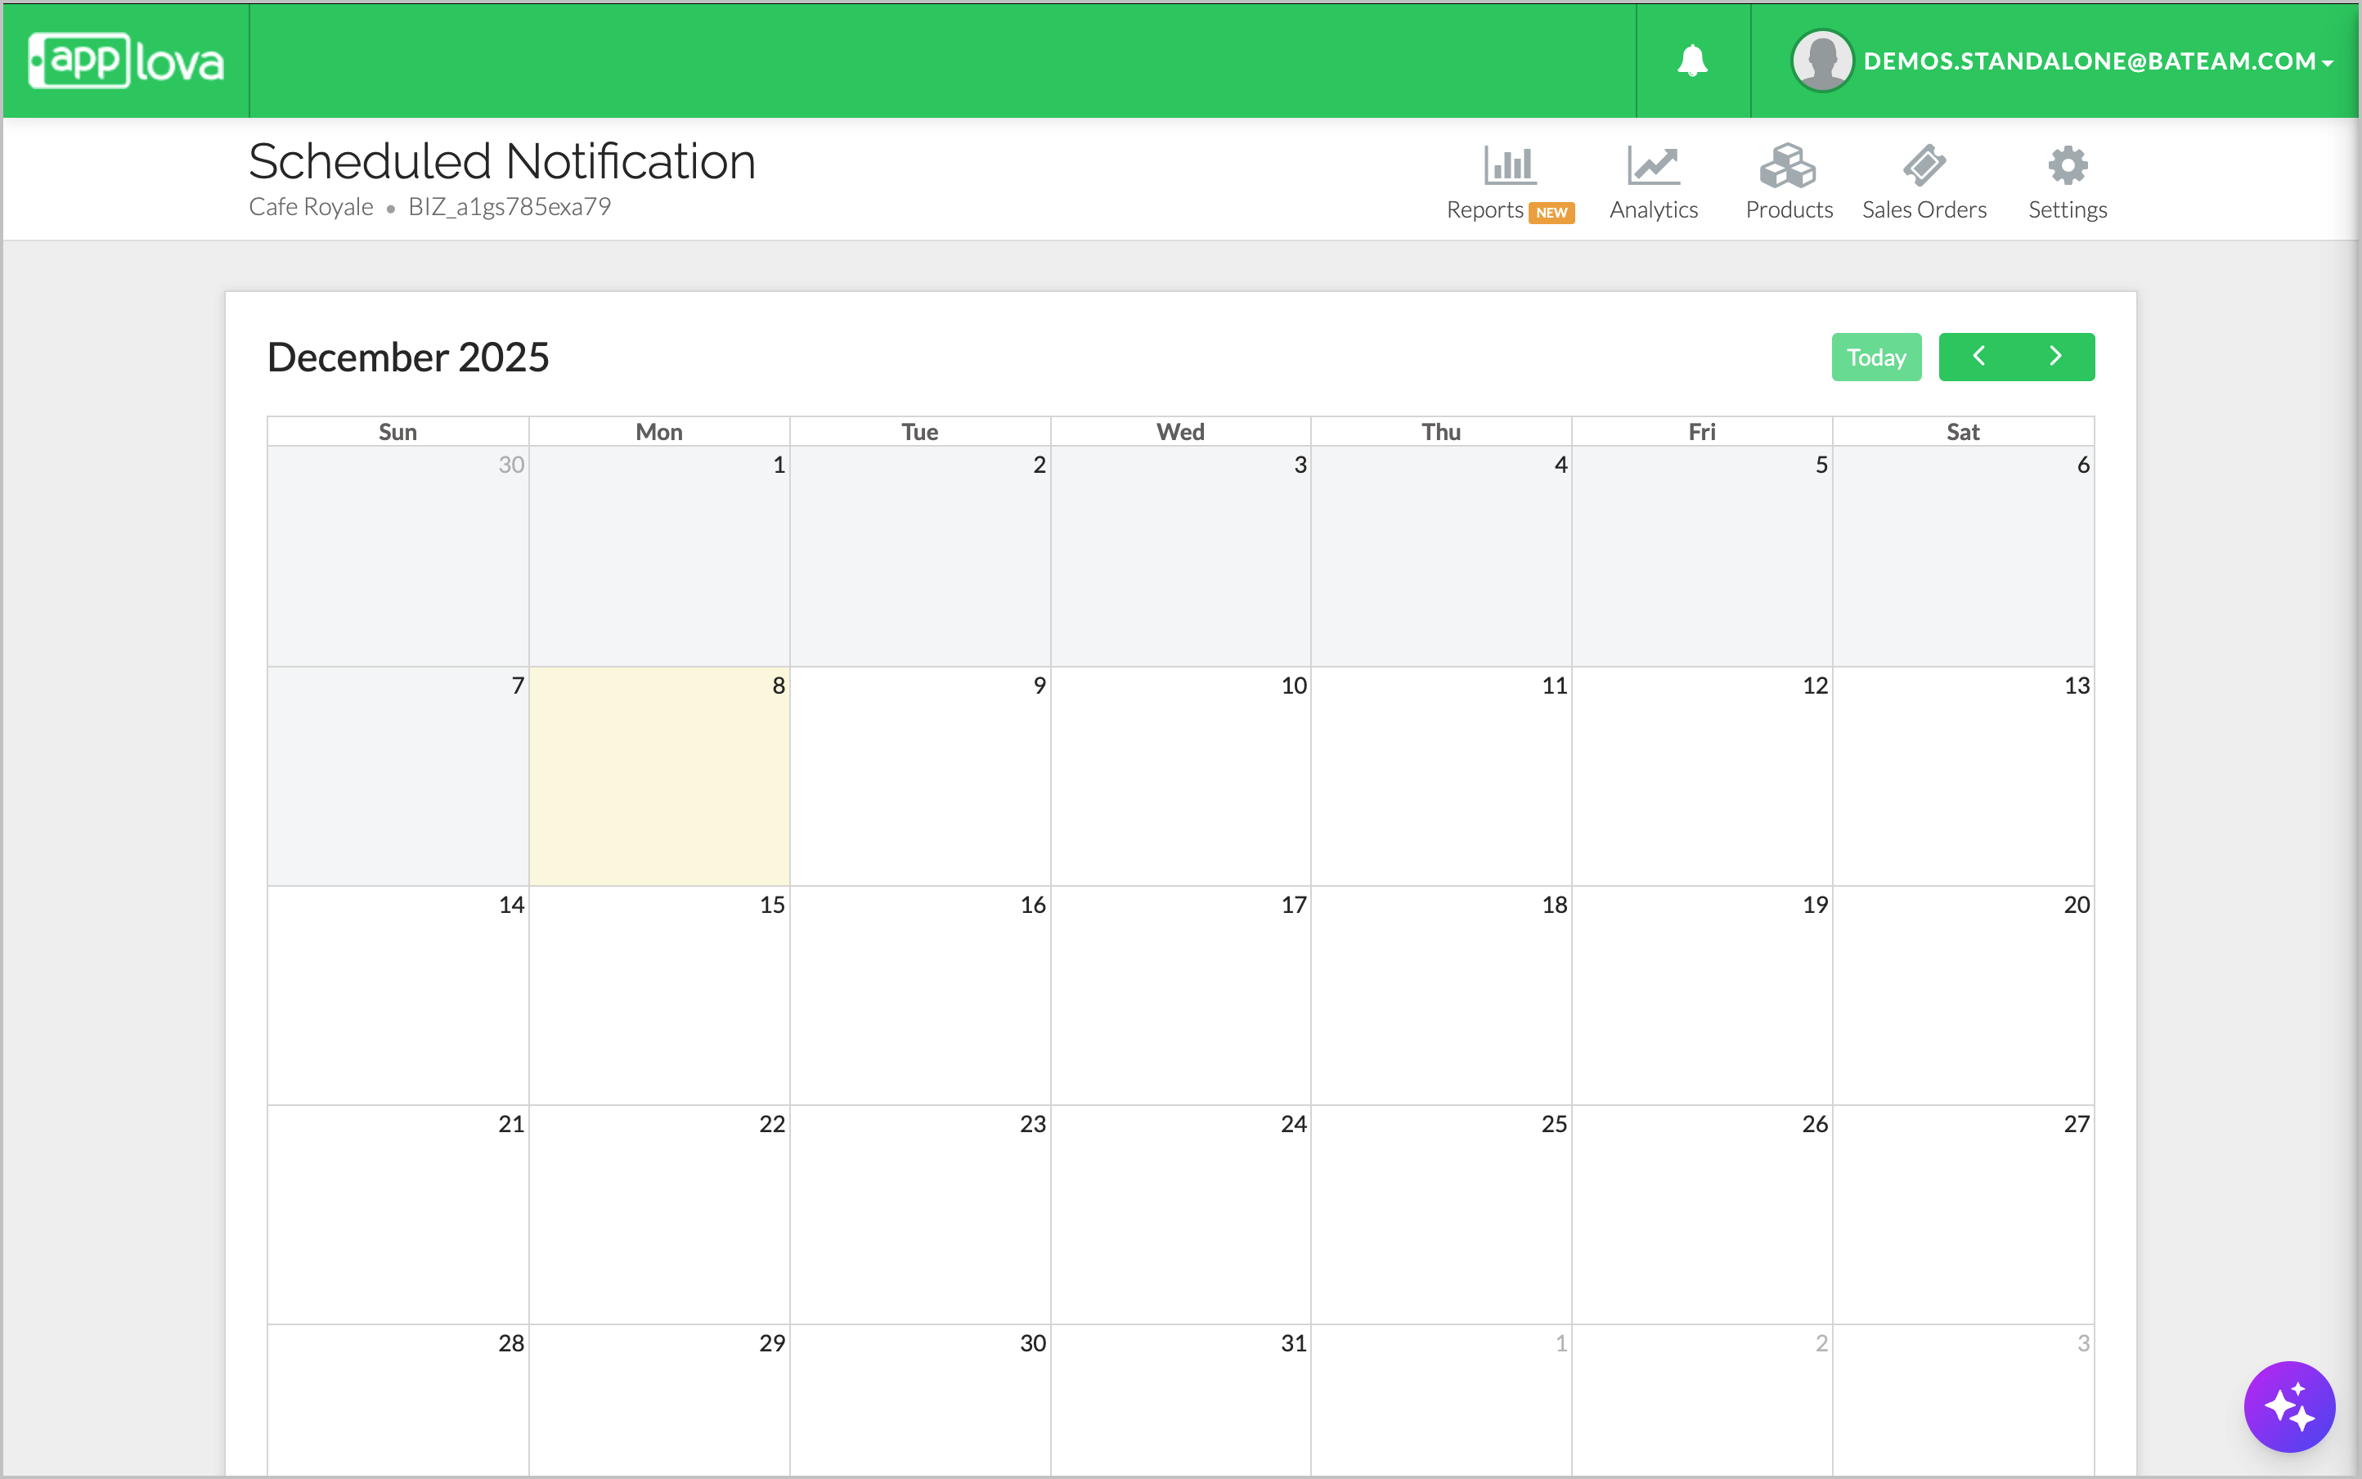
Task: Click the notification bell icon
Action: pyautogui.click(x=1692, y=61)
